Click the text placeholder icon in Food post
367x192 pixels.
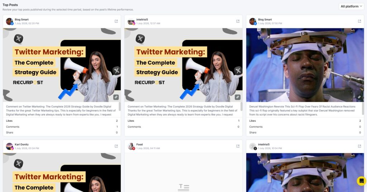click(x=184, y=188)
